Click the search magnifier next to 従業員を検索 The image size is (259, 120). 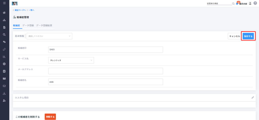pyautogui.click(x=233, y=4)
